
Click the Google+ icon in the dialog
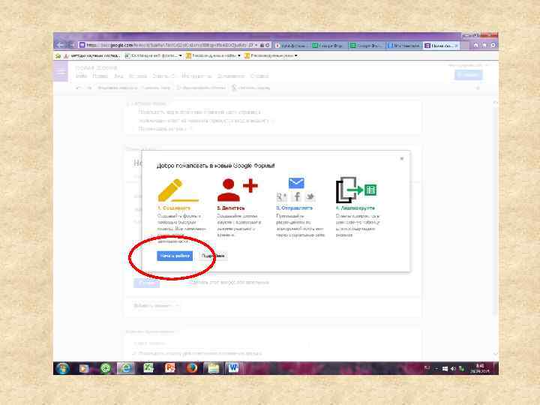pyautogui.click(x=282, y=196)
